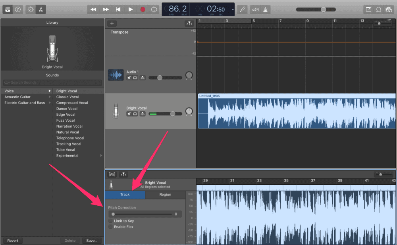Expand the Experimental sound category

[101, 156]
